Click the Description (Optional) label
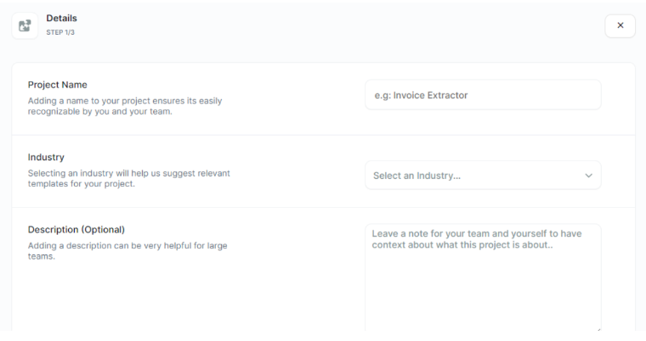This screenshot has width=646, height=341. click(76, 230)
